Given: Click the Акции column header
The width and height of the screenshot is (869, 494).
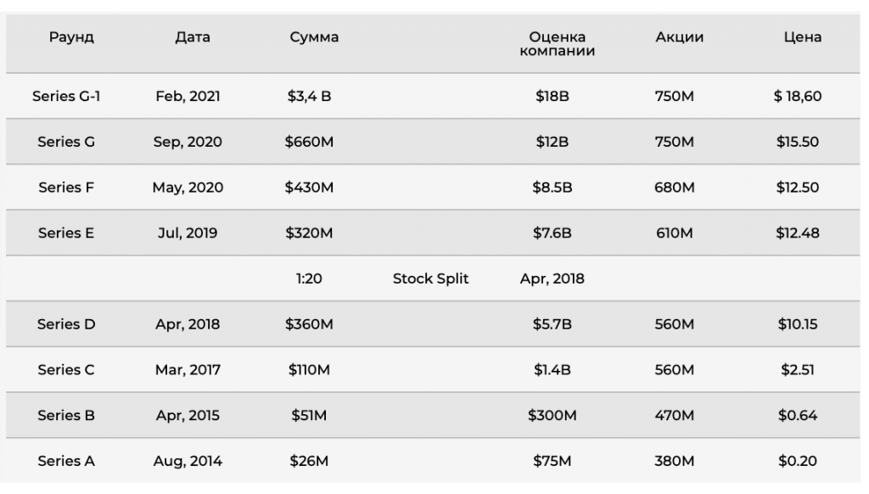Looking at the screenshot, I should tap(680, 37).
